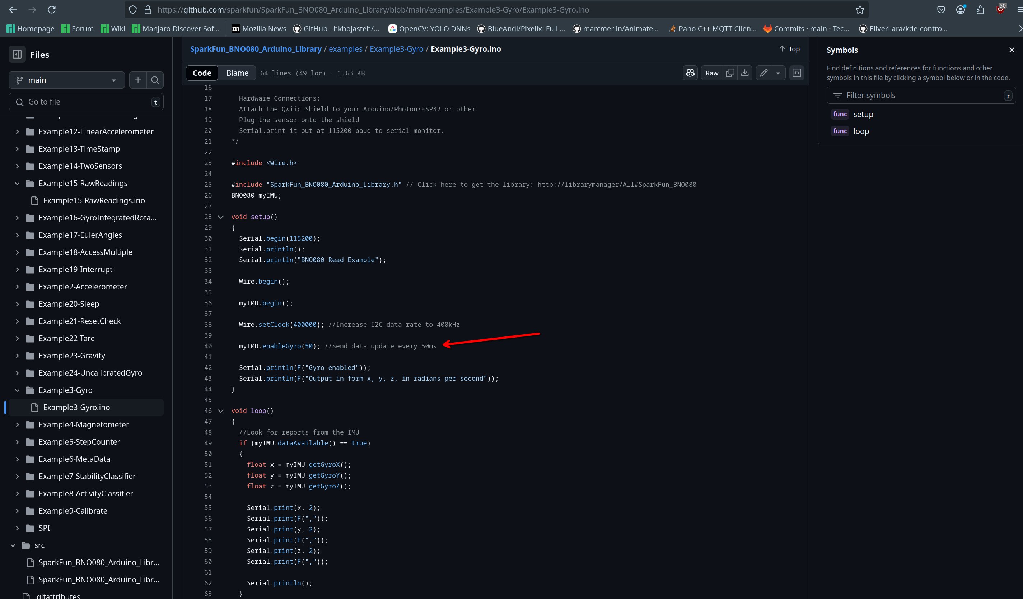This screenshot has height=599, width=1023.
Task: Open Wiki bookmark
Action: pos(113,28)
